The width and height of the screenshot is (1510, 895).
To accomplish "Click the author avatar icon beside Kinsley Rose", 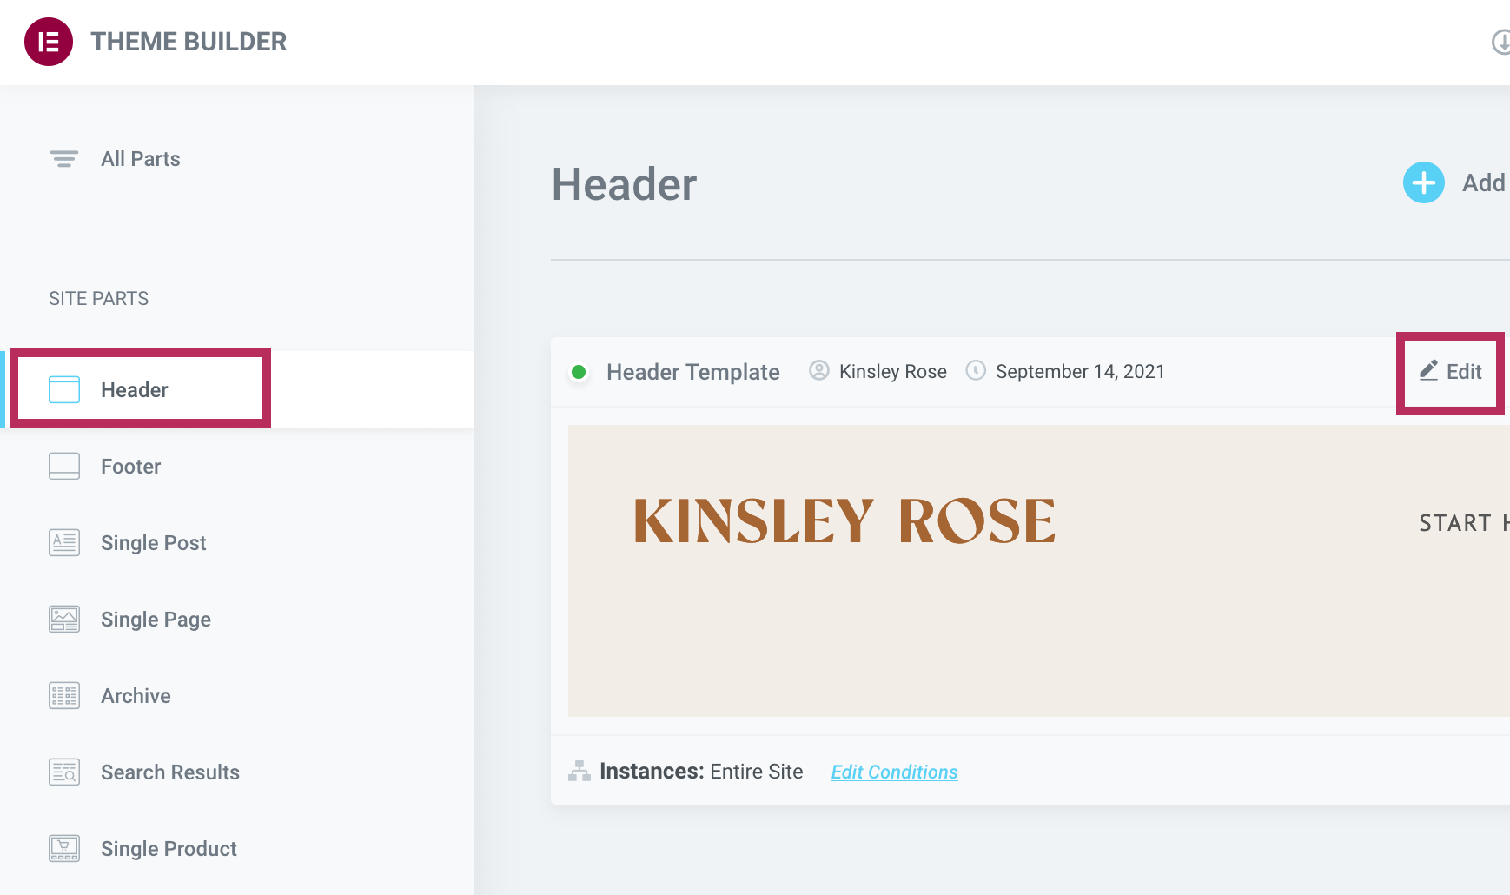I will coord(818,371).
